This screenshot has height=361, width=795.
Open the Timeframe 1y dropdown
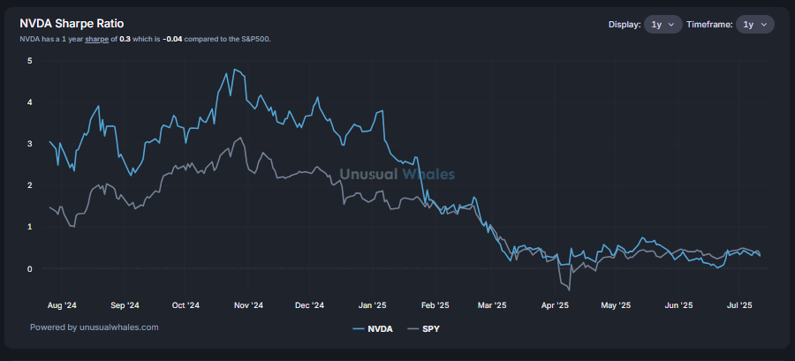pyautogui.click(x=755, y=25)
